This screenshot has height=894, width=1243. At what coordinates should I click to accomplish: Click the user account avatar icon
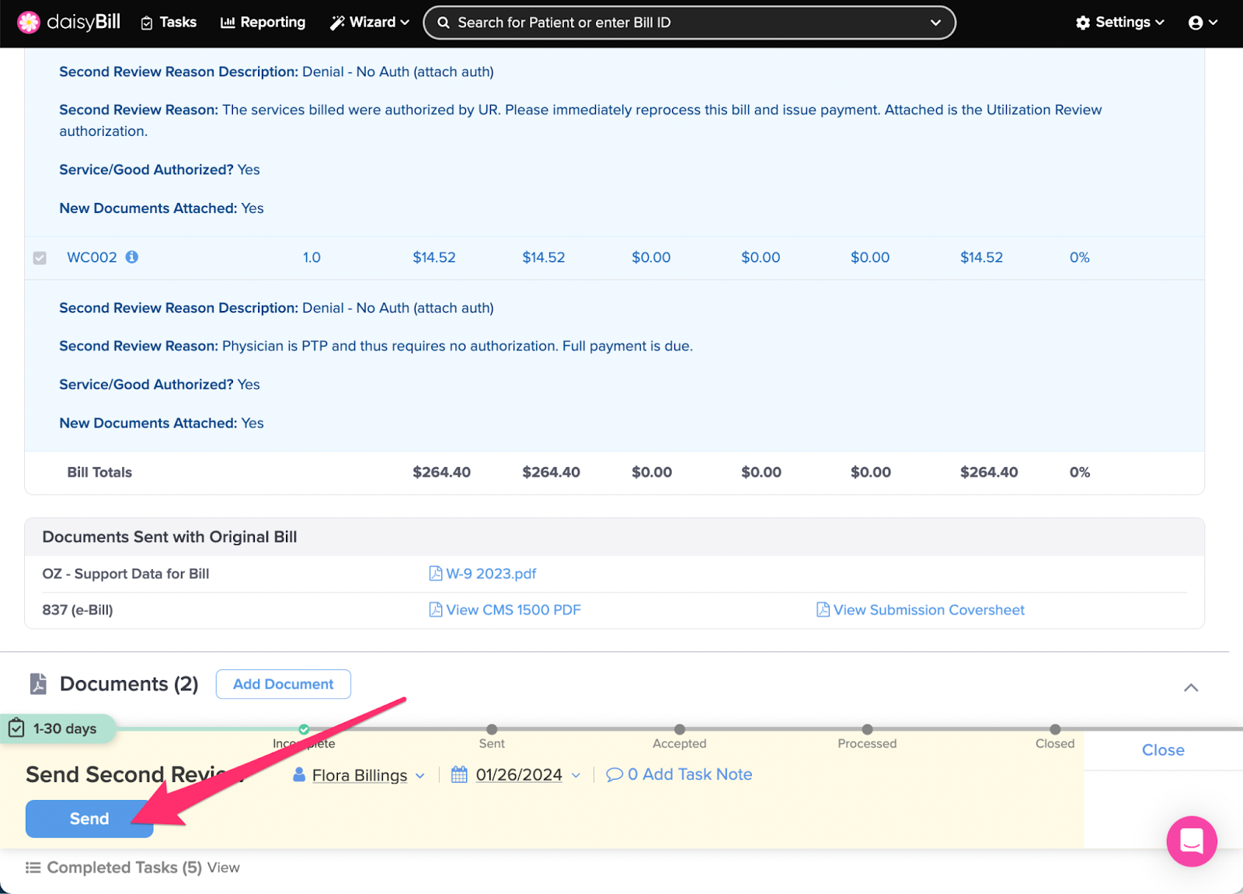pyautogui.click(x=1196, y=23)
